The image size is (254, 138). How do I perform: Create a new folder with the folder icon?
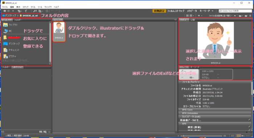(x=246, y=16)
